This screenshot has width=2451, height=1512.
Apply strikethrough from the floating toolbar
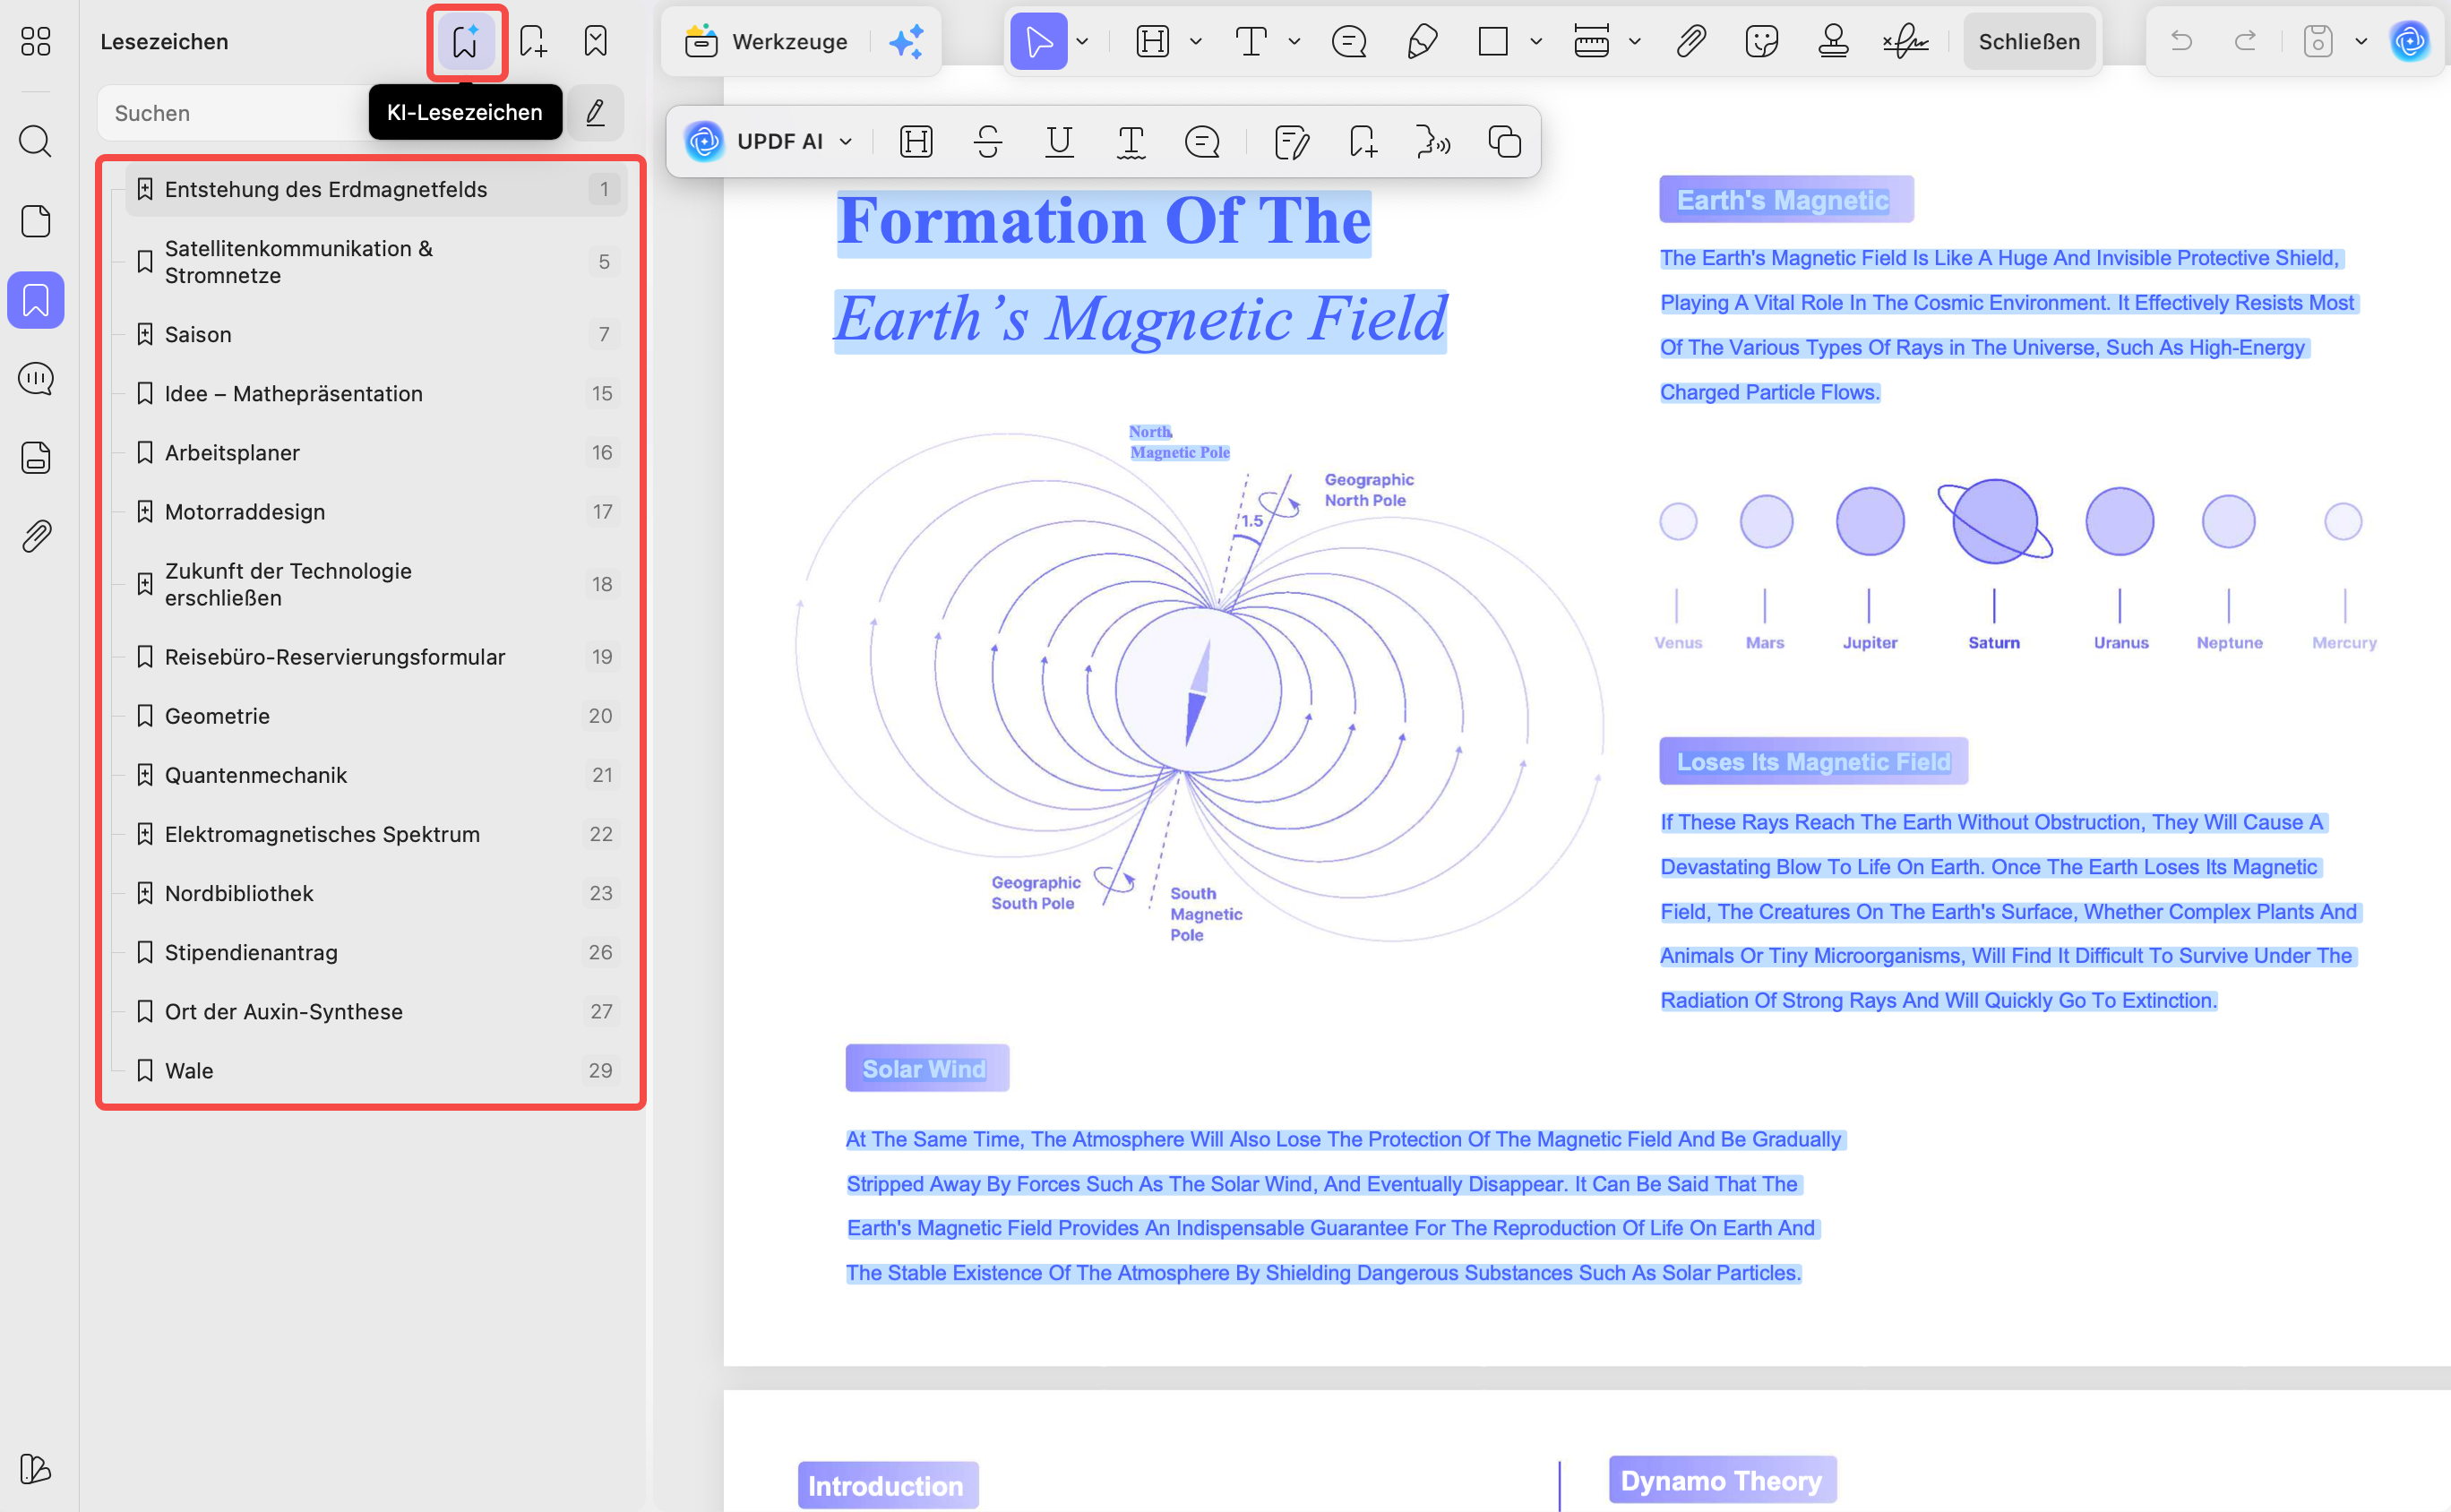pos(988,142)
